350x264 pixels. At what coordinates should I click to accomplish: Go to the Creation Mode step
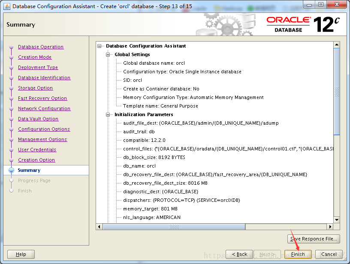tap(35, 57)
